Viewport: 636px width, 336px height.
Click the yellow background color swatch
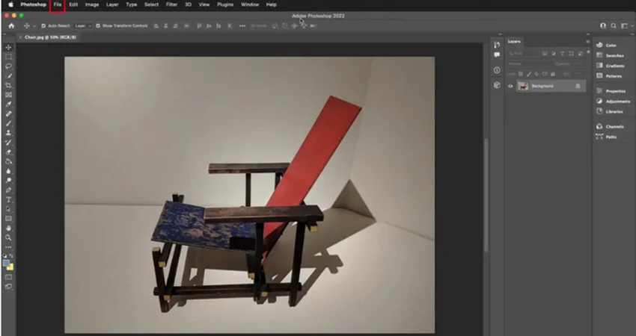pos(10,267)
